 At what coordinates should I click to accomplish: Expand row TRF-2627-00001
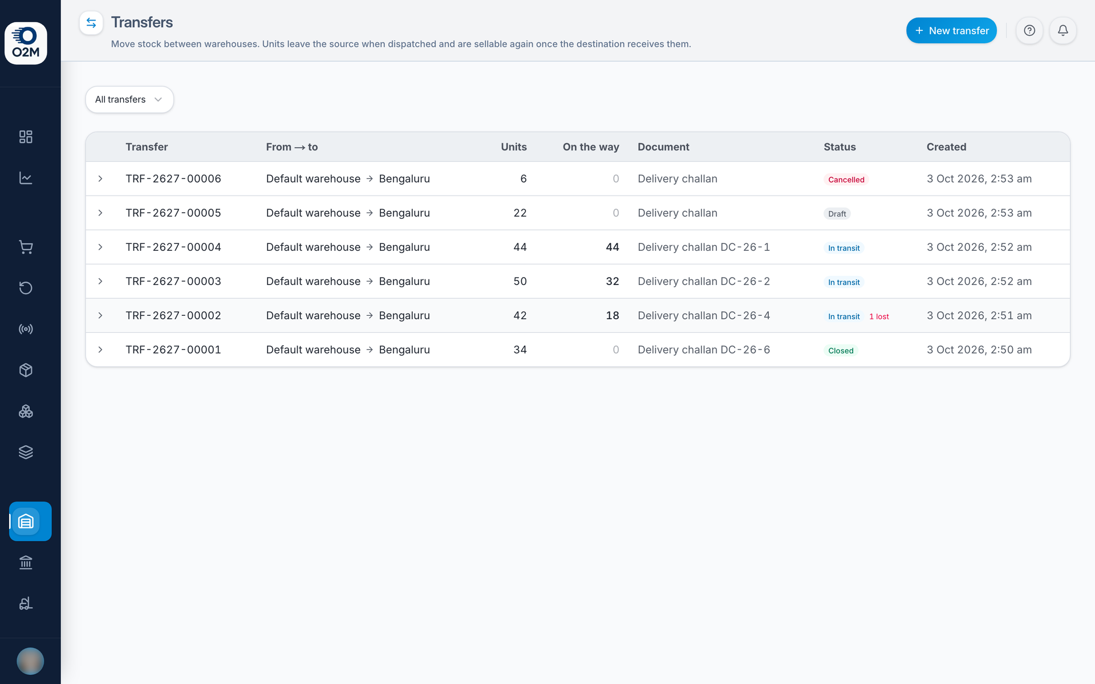coord(100,349)
